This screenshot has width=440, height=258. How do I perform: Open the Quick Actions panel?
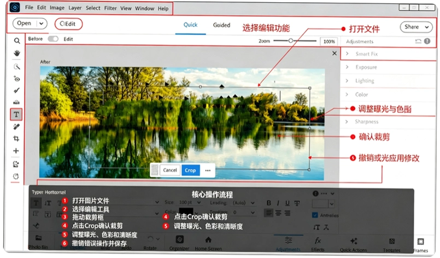353,245
